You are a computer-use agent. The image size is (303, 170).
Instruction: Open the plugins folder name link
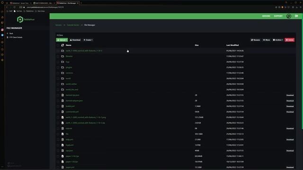point(69,68)
